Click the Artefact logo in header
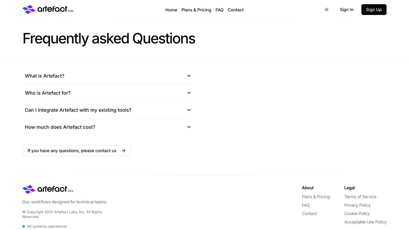This screenshot has height=230, width=409. (x=48, y=9)
